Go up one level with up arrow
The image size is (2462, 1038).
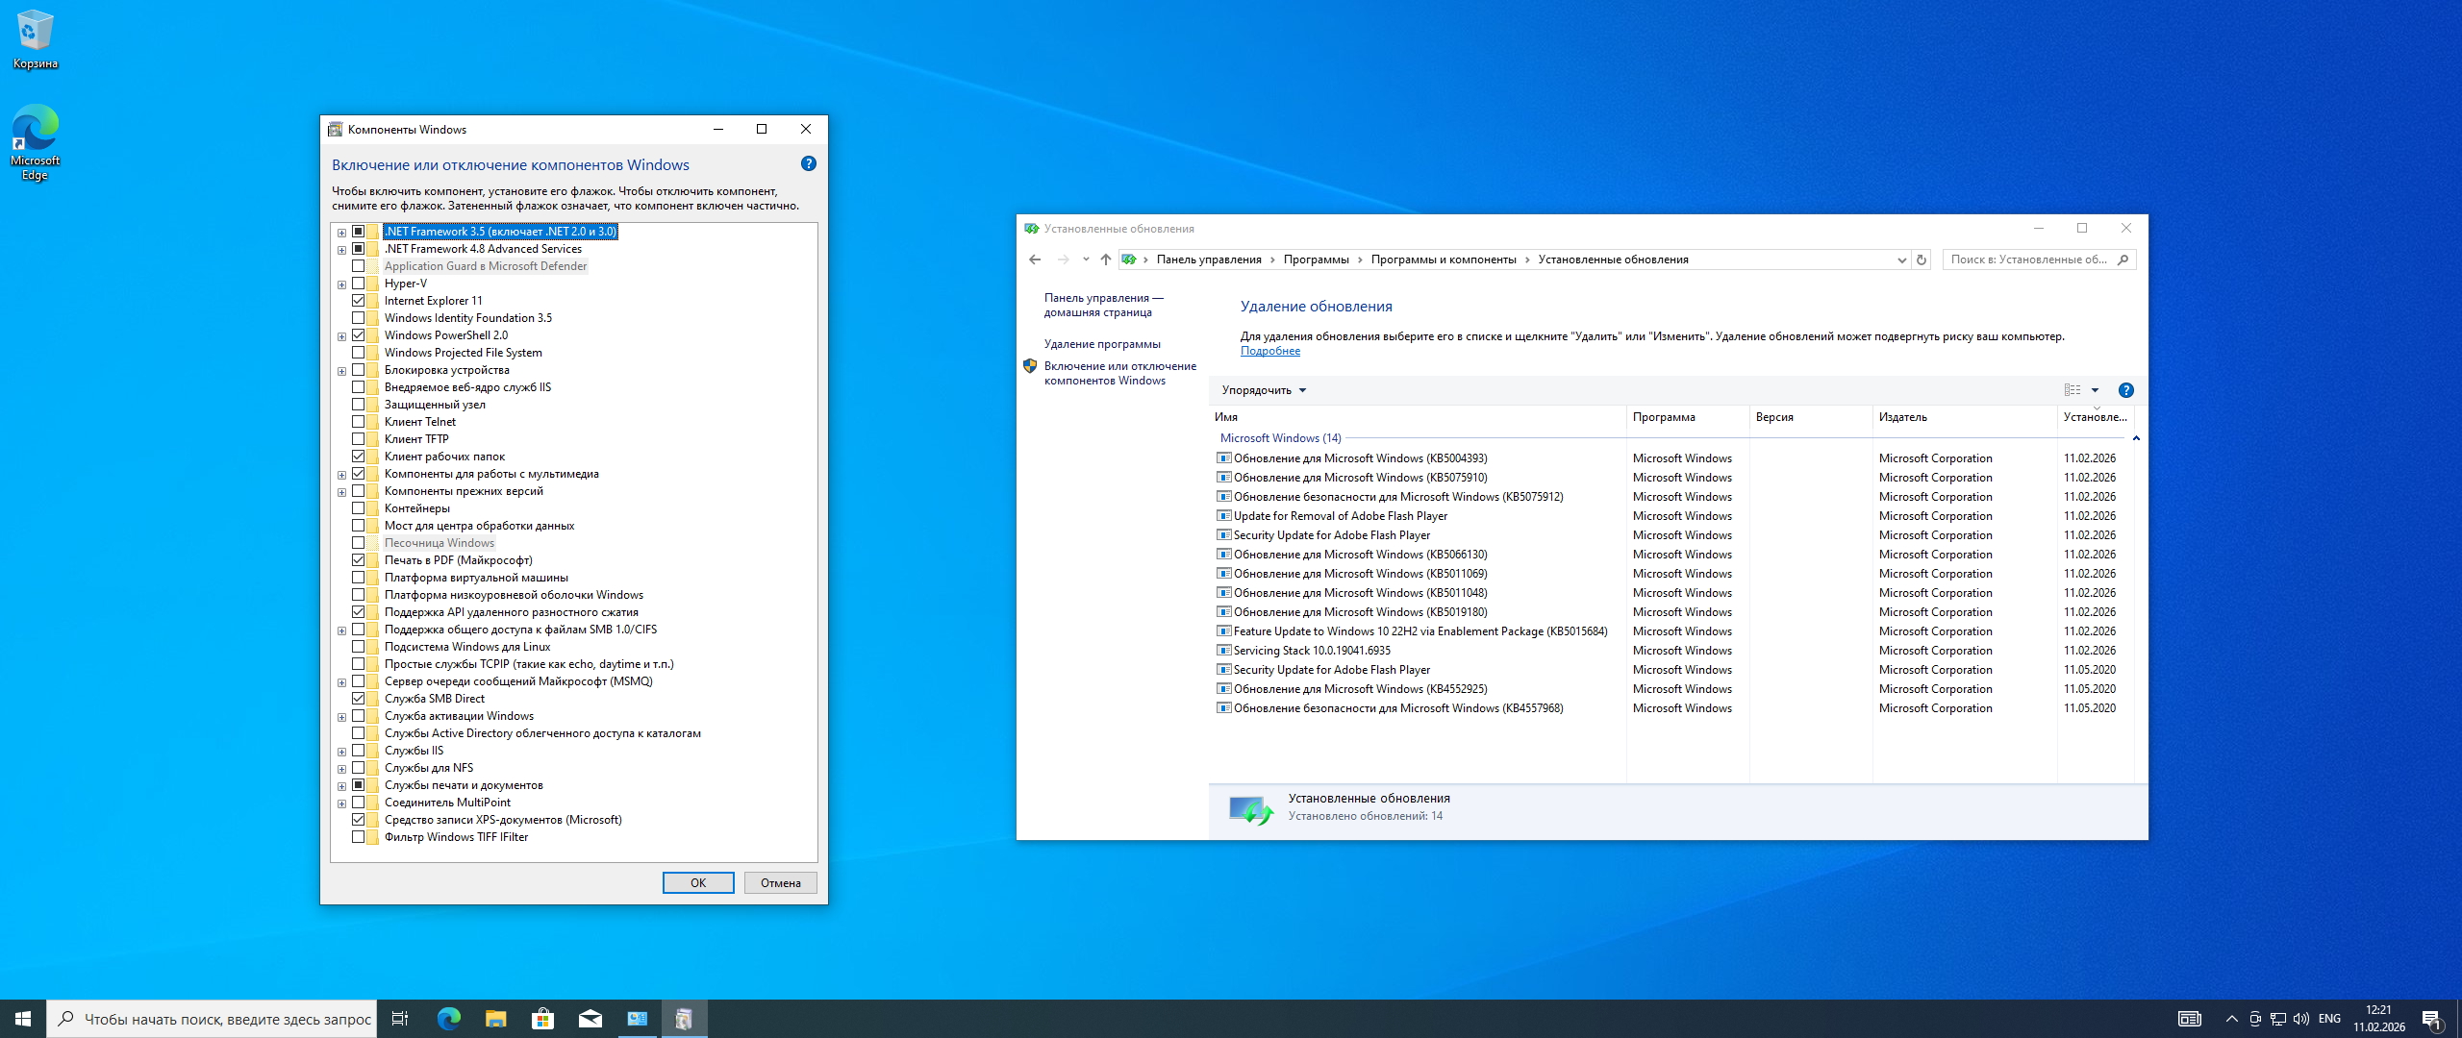1106,259
